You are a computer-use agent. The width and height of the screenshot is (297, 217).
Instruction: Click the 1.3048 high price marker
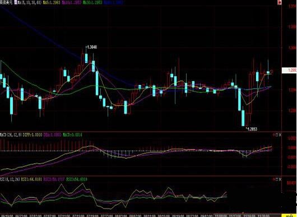(x=91, y=47)
